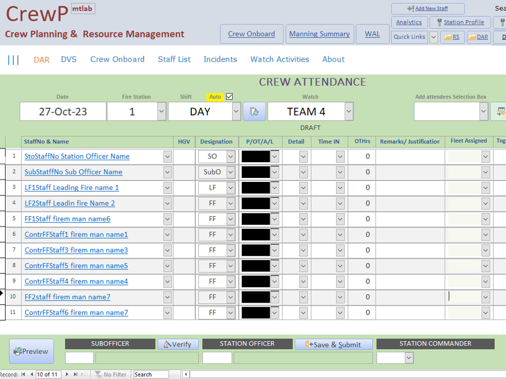Image resolution: width=506 pixels, height=379 pixels.
Task: Switch to the Staff List tab
Action: (174, 59)
